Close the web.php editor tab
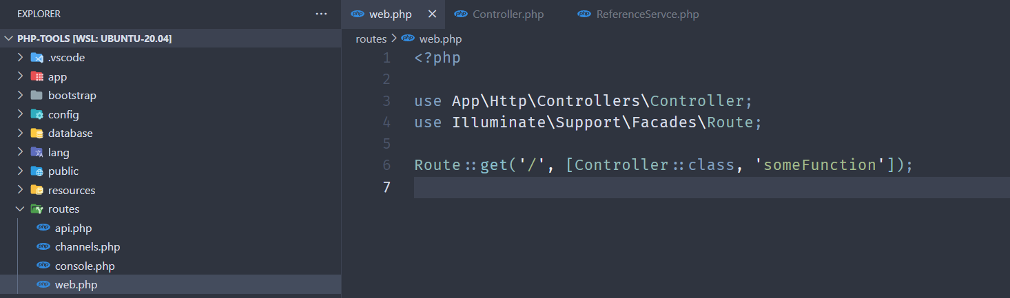The image size is (1010, 298). 433,14
